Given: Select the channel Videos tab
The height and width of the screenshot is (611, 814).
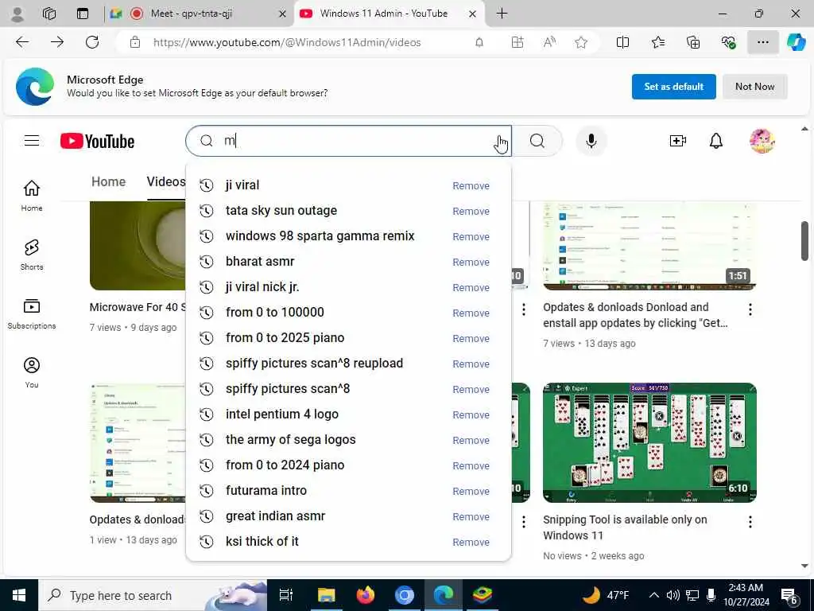Looking at the screenshot, I should [x=165, y=181].
